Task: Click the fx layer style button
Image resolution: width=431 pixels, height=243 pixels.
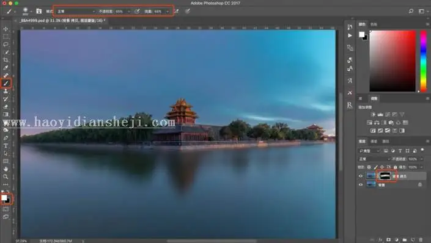Action: click(380, 240)
